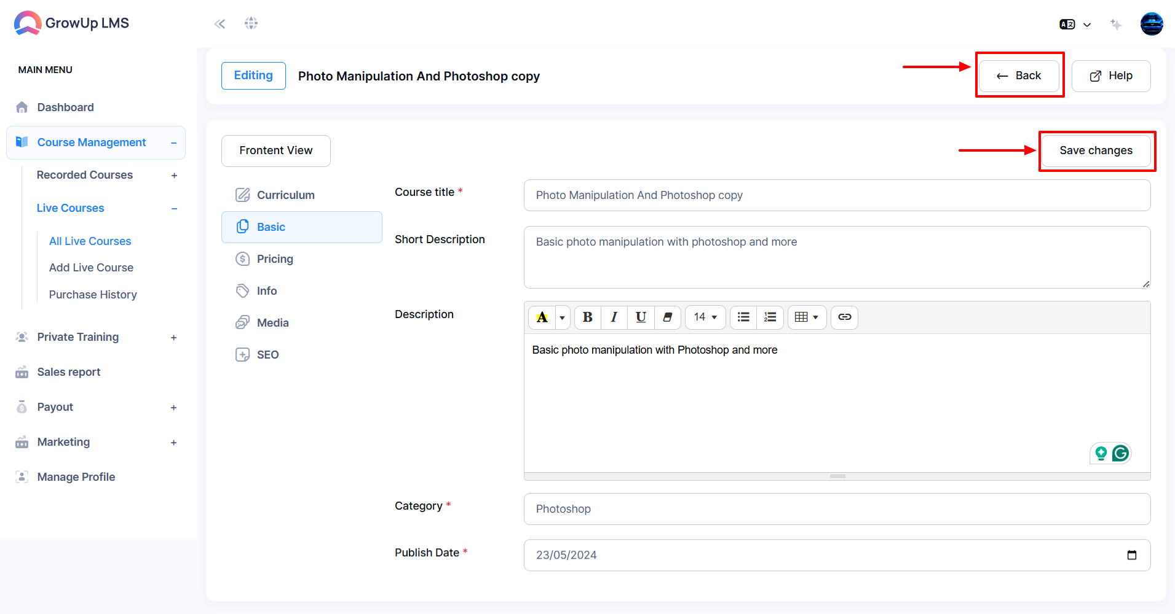Switch to the Curriculum tab
This screenshot has height=614, width=1175.
[x=301, y=195]
